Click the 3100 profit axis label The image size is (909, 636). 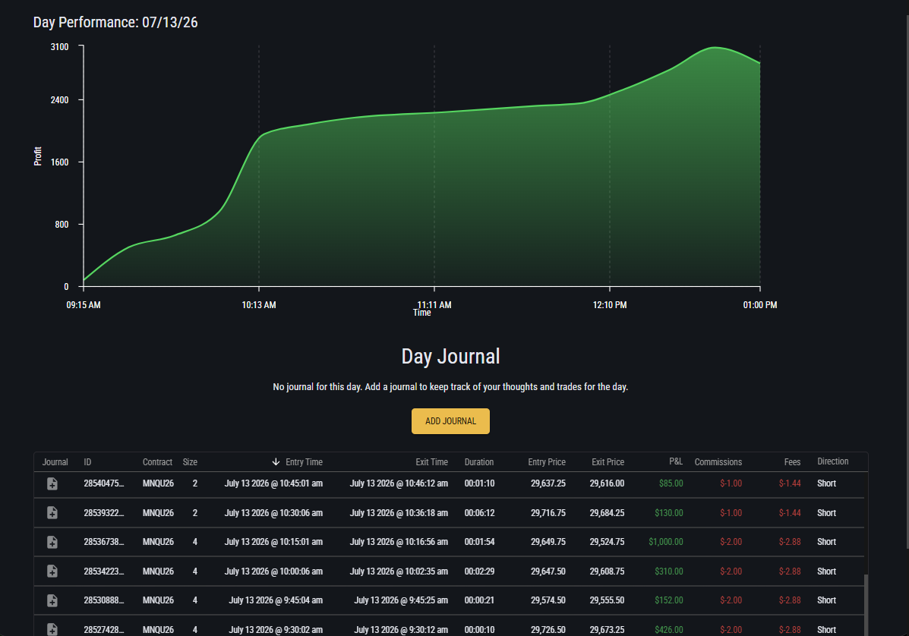[x=60, y=46]
